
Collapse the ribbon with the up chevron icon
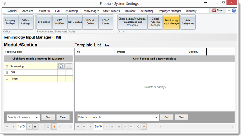click(229, 10)
